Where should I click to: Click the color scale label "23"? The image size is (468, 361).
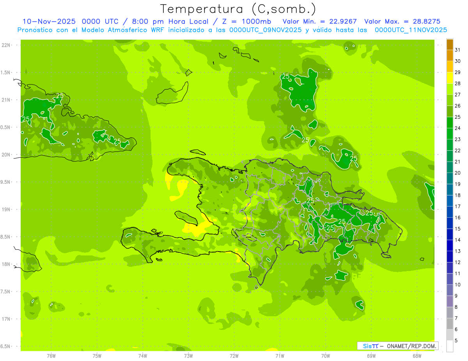(x=458, y=139)
